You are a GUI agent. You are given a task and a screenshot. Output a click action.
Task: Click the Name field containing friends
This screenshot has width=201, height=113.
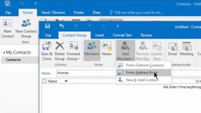(86, 73)
